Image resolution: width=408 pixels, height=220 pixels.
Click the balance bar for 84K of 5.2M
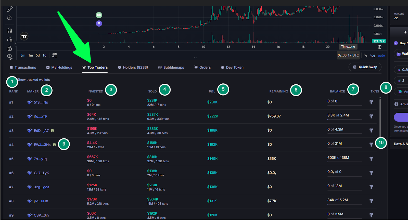tap(345, 204)
